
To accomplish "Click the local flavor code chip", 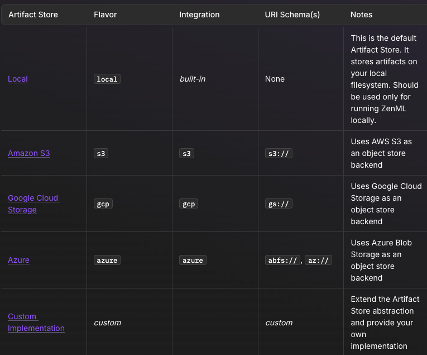I will point(107,79).
